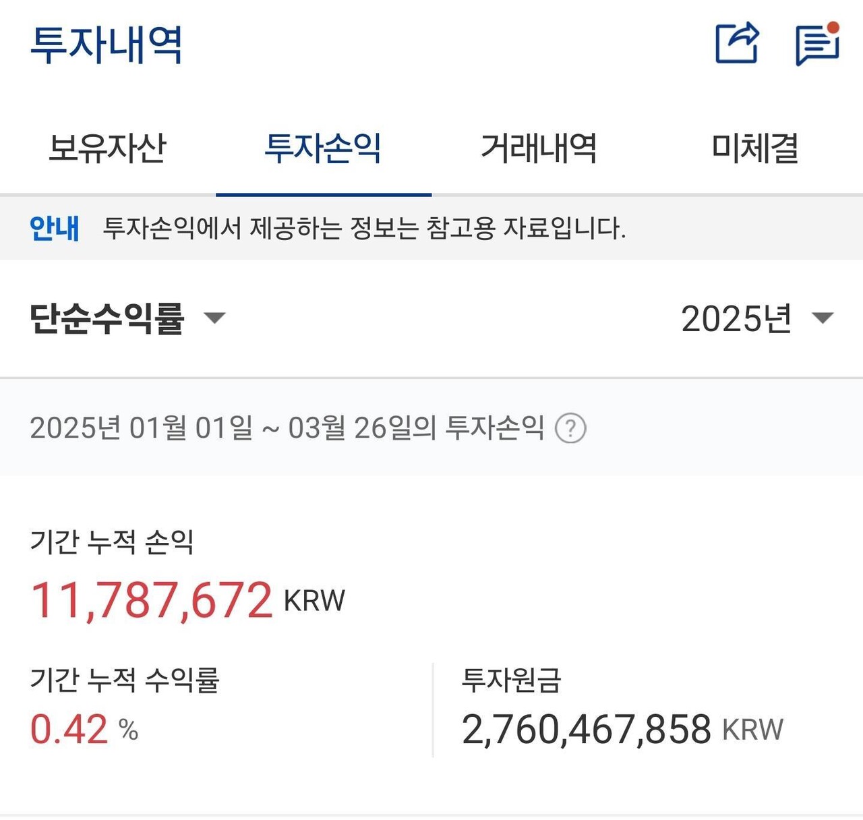Screen dimensions: 863x820
Task: Click the 2,760,467,858 principal amount
Action: pos(585,728)
